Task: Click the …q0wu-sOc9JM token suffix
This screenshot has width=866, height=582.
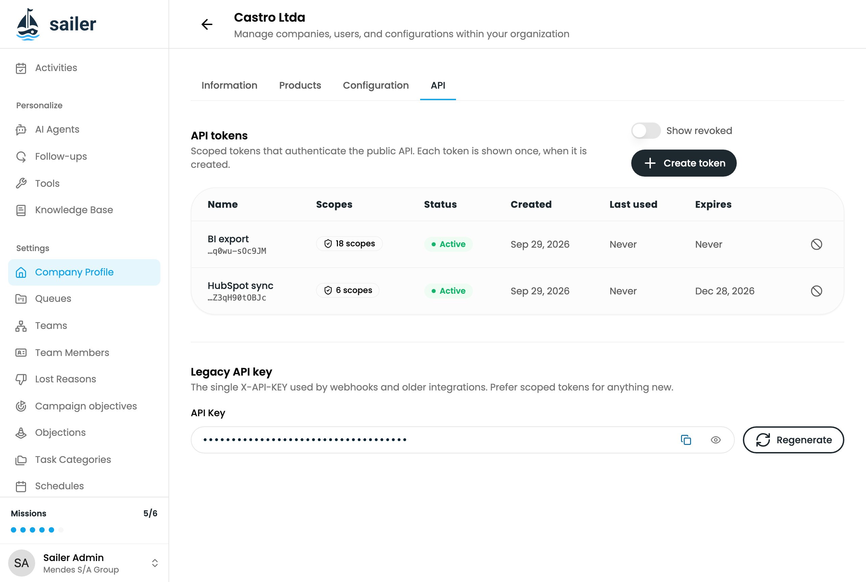Action: (237, 251)
